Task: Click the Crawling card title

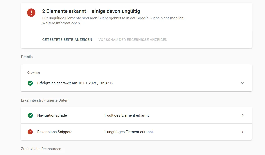Action: point(34,73)
